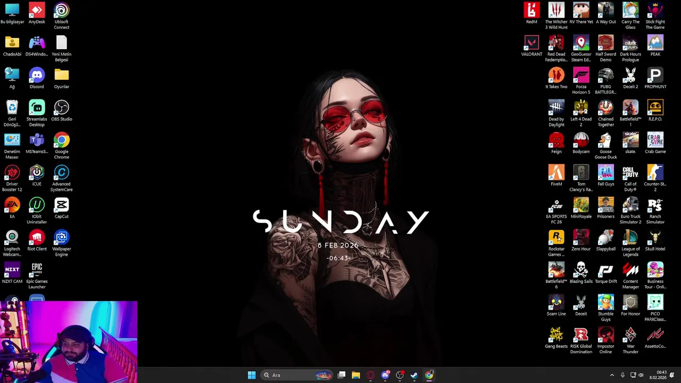Open the Battlefield 6 shortcut
This screenshot has width=681, height=383.
click(556, 276)
